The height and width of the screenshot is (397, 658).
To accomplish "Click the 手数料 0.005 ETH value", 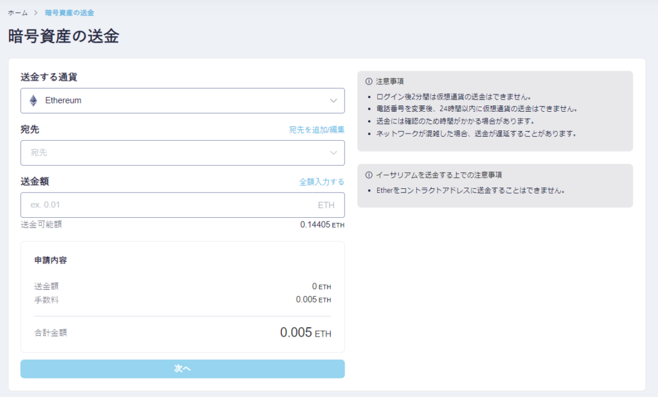I will 314,299.
